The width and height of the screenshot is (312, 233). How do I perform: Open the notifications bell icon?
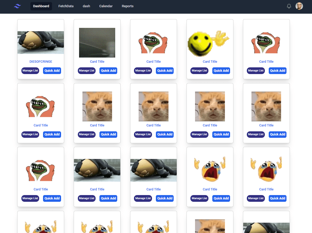click(289, 6)
